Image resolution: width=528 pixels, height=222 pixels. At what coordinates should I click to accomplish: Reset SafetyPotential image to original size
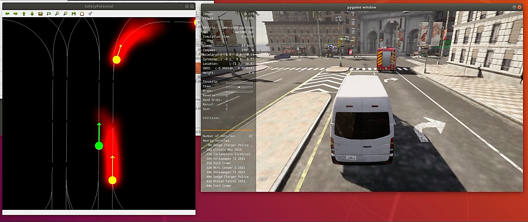(40, 13)
